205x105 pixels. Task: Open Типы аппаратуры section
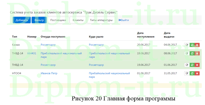pyautogui.click(x=101, y=20)
